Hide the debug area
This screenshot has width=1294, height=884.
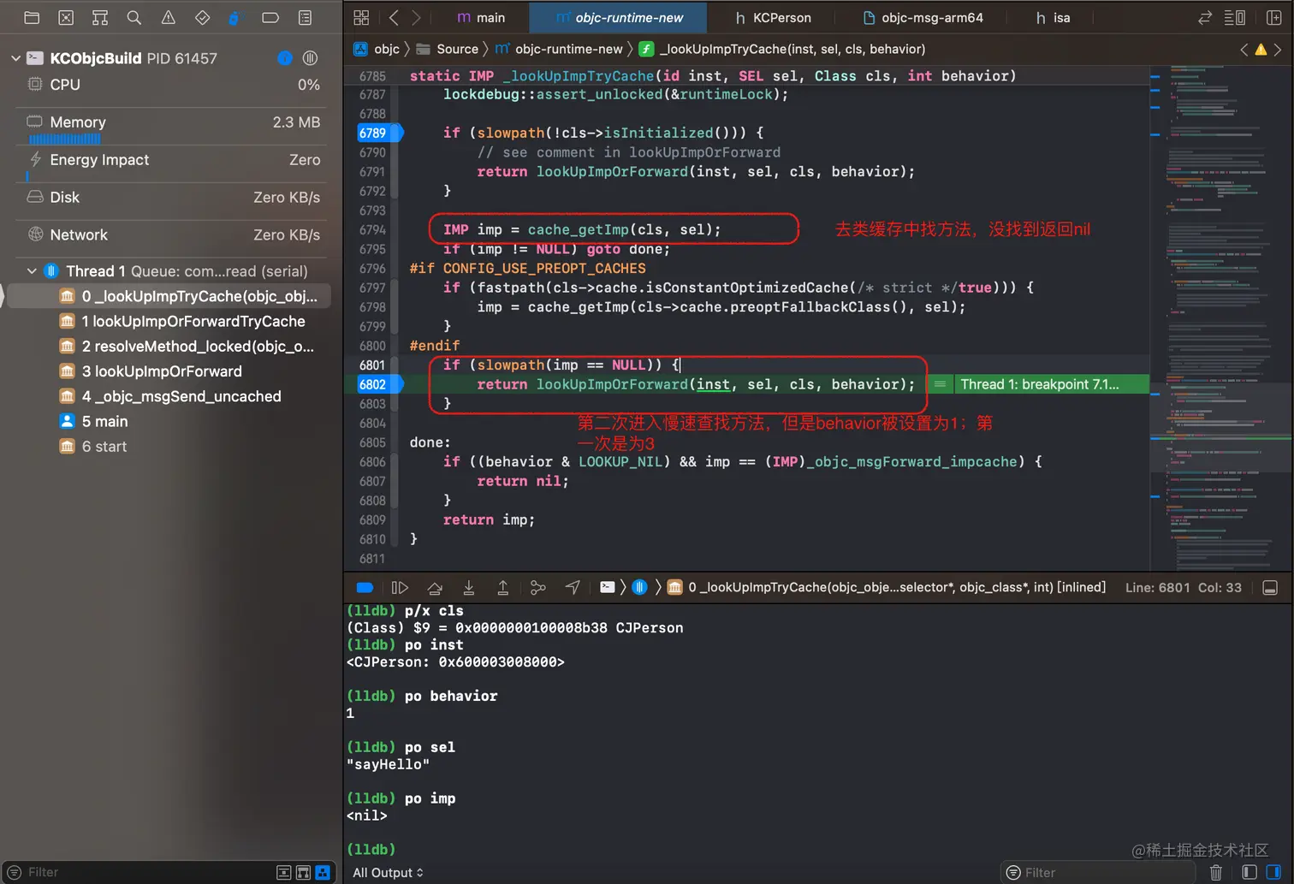click(x=1270, y=587)
